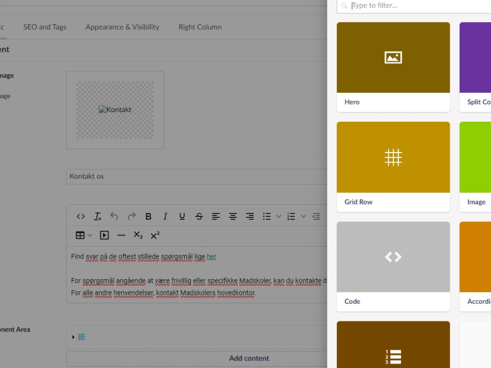
Task: Apply subscript formatting
Action: [x=138, y=235]
